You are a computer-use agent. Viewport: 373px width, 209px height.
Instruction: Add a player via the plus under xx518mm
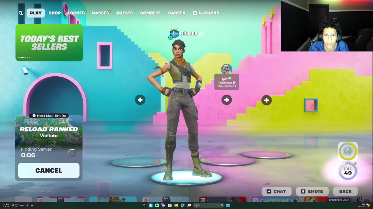click(226, 100)
